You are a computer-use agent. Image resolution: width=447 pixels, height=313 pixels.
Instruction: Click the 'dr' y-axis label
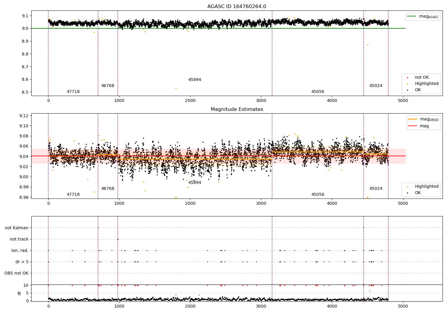19,293
